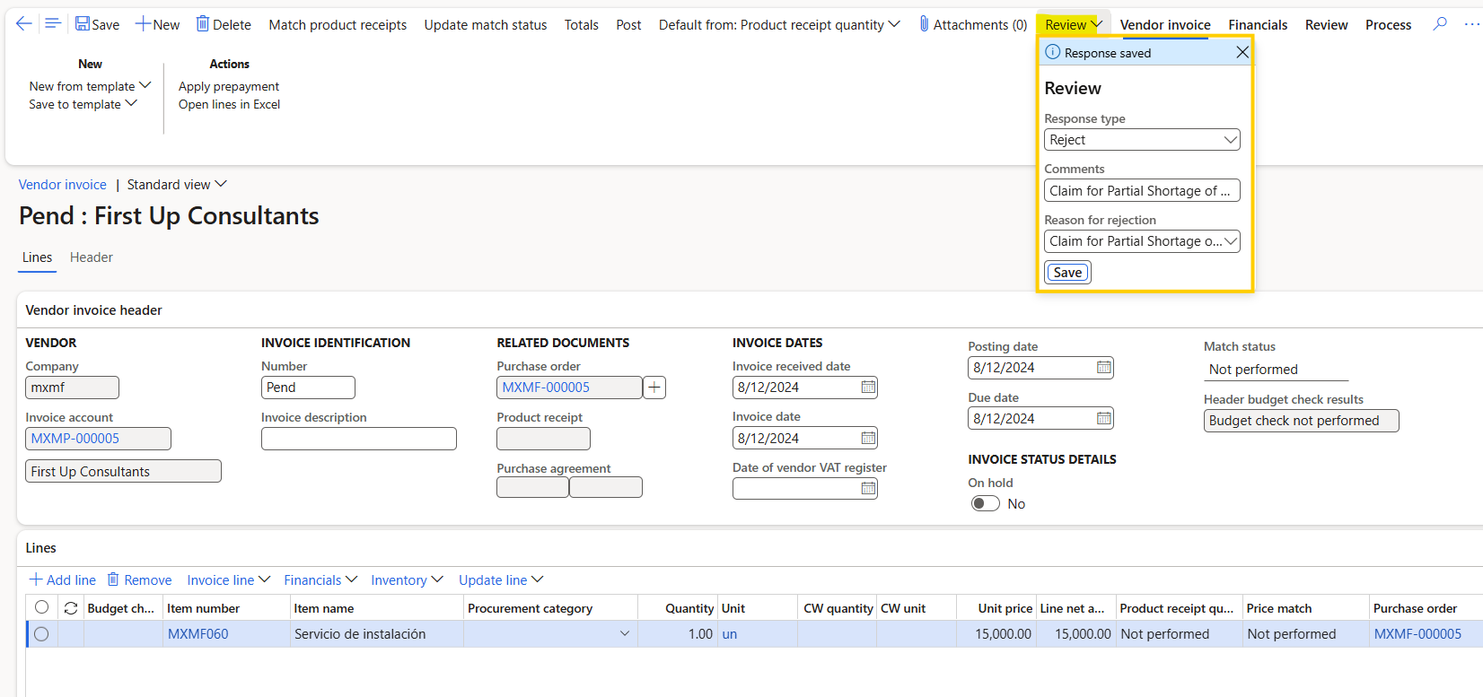
Task: Click the Product receipt field
Action: click(543, 439)
